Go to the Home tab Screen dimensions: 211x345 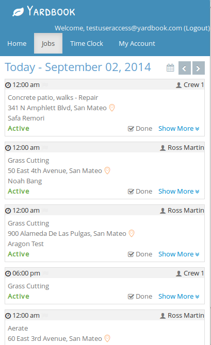(17, 44)
